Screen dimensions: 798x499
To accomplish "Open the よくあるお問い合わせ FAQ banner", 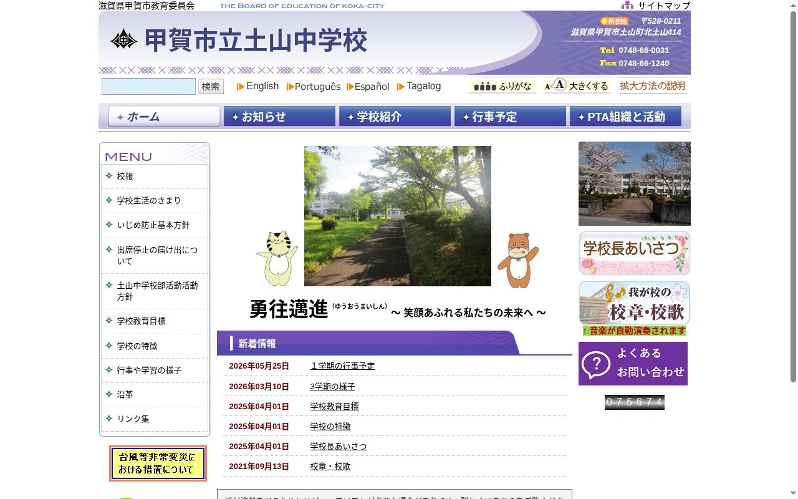I will pos(633,364).
